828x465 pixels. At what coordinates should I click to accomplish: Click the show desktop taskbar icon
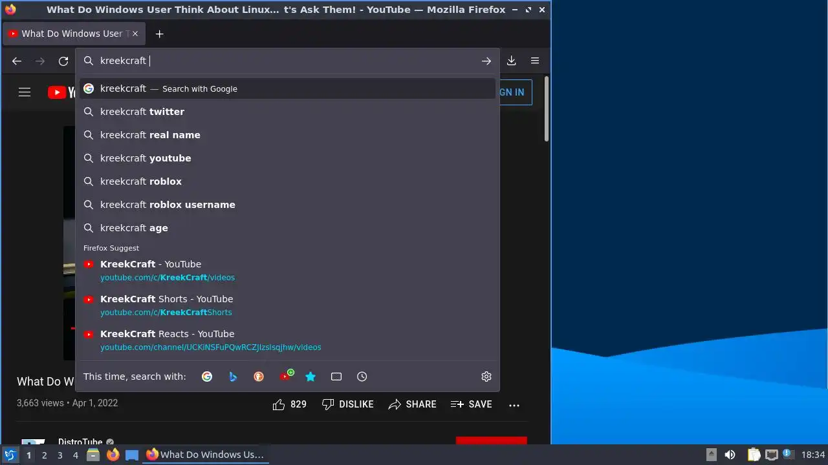[x=132, y=455]
